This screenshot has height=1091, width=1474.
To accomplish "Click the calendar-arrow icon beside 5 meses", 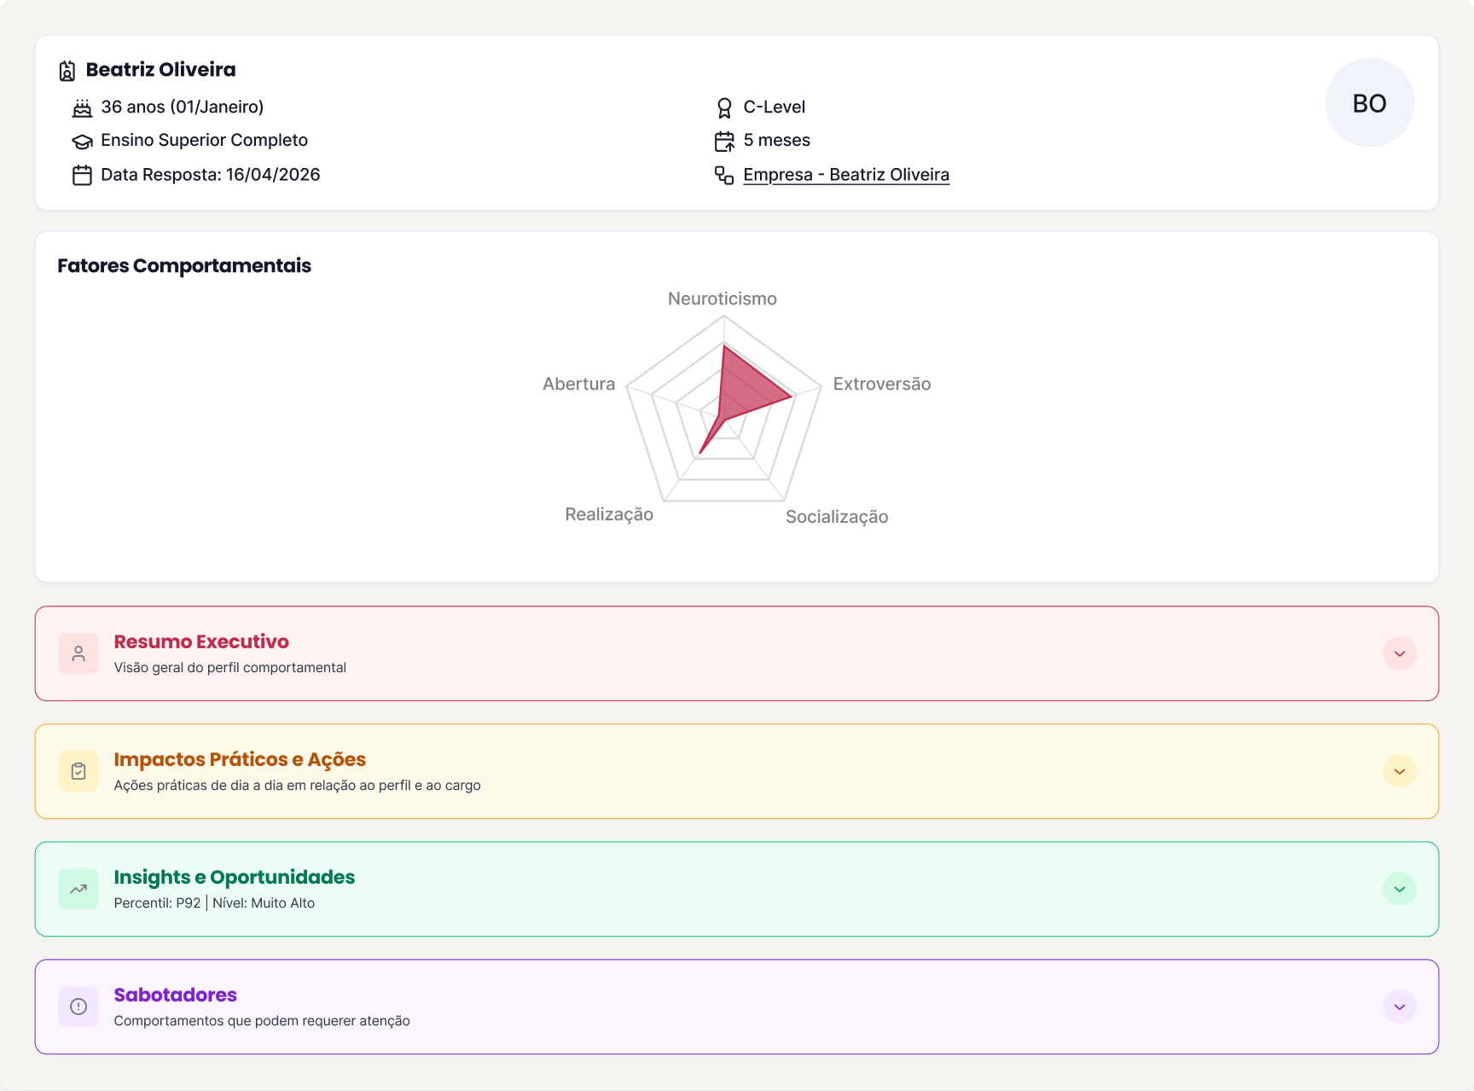I will click(724, 142).
